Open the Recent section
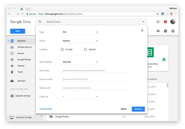 (x=21, y=53)
